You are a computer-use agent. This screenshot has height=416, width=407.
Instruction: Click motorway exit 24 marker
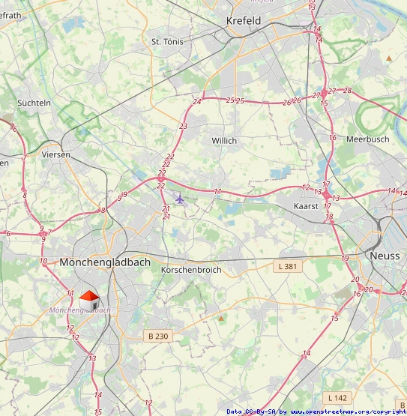197,102
